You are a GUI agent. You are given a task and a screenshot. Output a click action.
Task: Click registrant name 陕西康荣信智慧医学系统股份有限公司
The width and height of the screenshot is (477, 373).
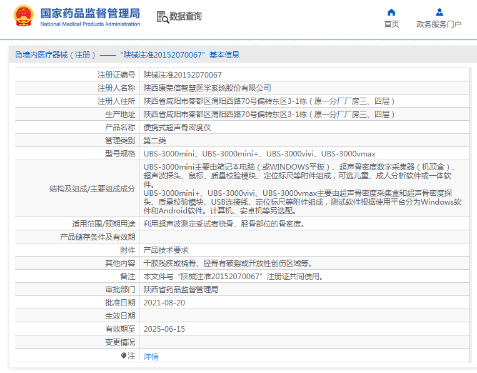click(x=207, y=88)
